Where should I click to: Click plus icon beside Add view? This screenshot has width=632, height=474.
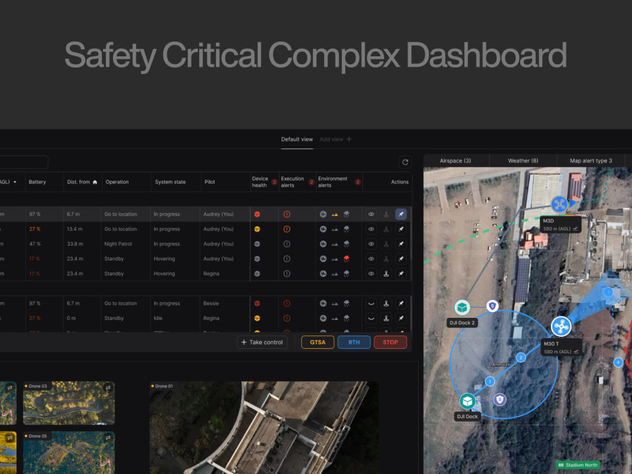pos(349,140)
